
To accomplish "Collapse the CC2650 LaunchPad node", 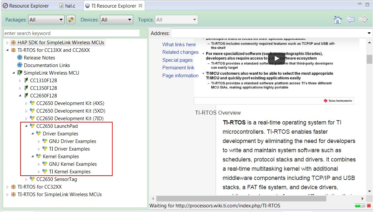I will coord(27,126).
